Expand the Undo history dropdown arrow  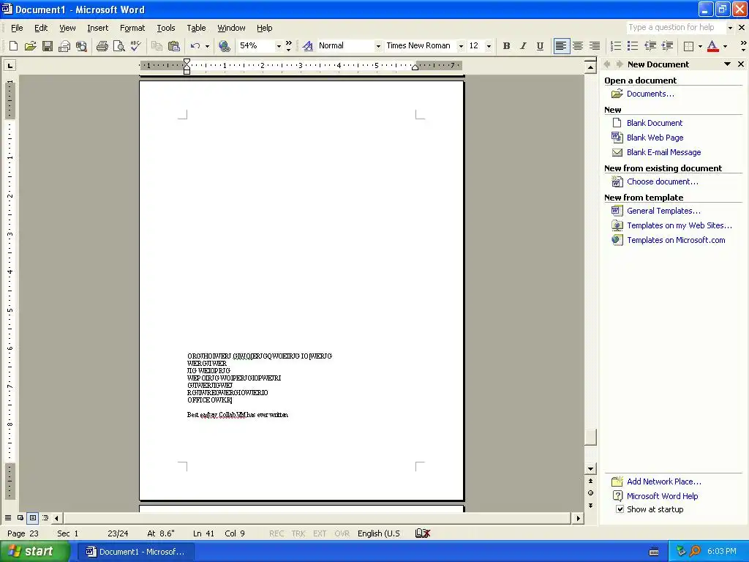[x=207, y=46]
